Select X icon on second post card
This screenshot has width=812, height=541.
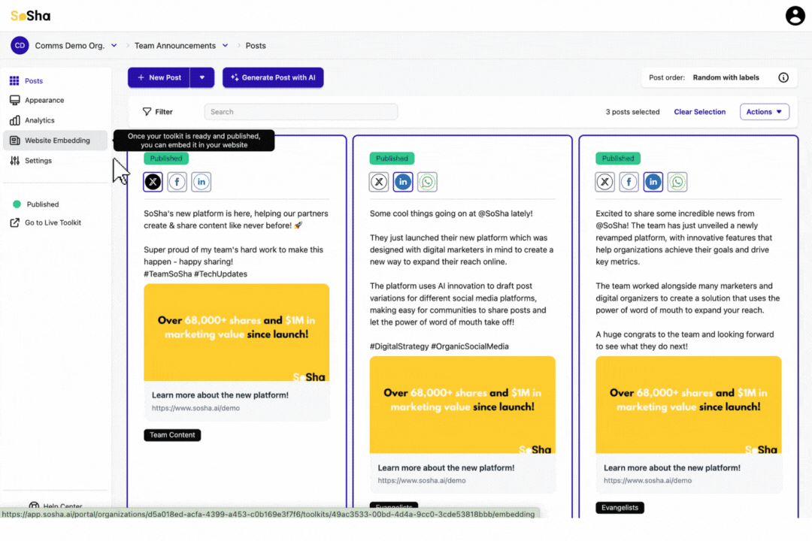(x=379, y=182)
